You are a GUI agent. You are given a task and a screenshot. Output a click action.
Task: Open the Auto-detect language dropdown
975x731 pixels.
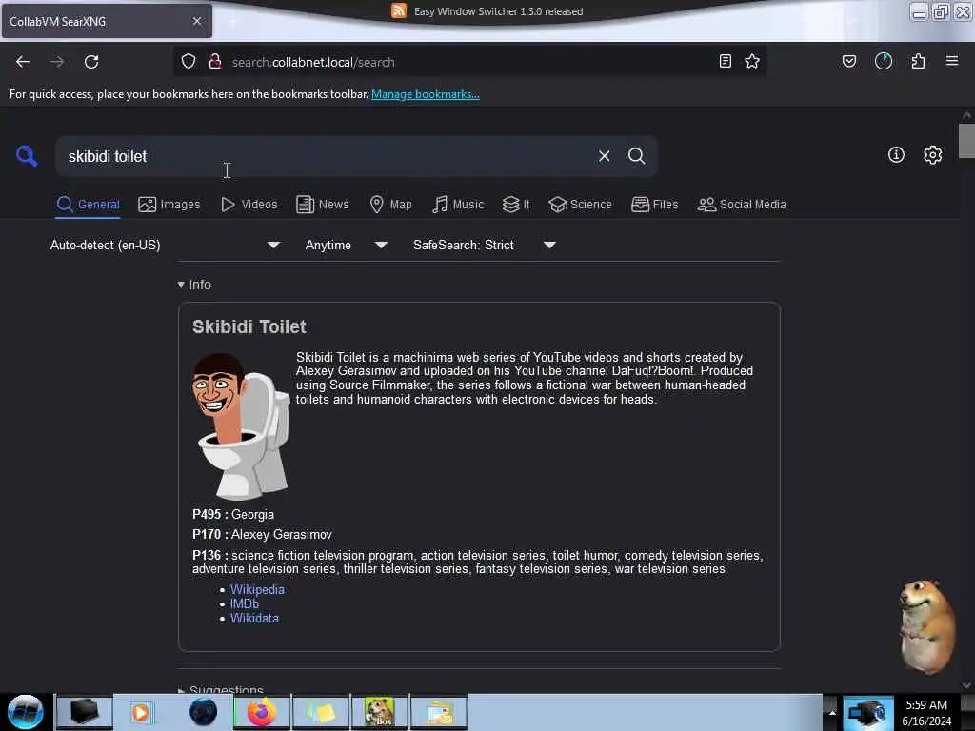tap(165, 245)
